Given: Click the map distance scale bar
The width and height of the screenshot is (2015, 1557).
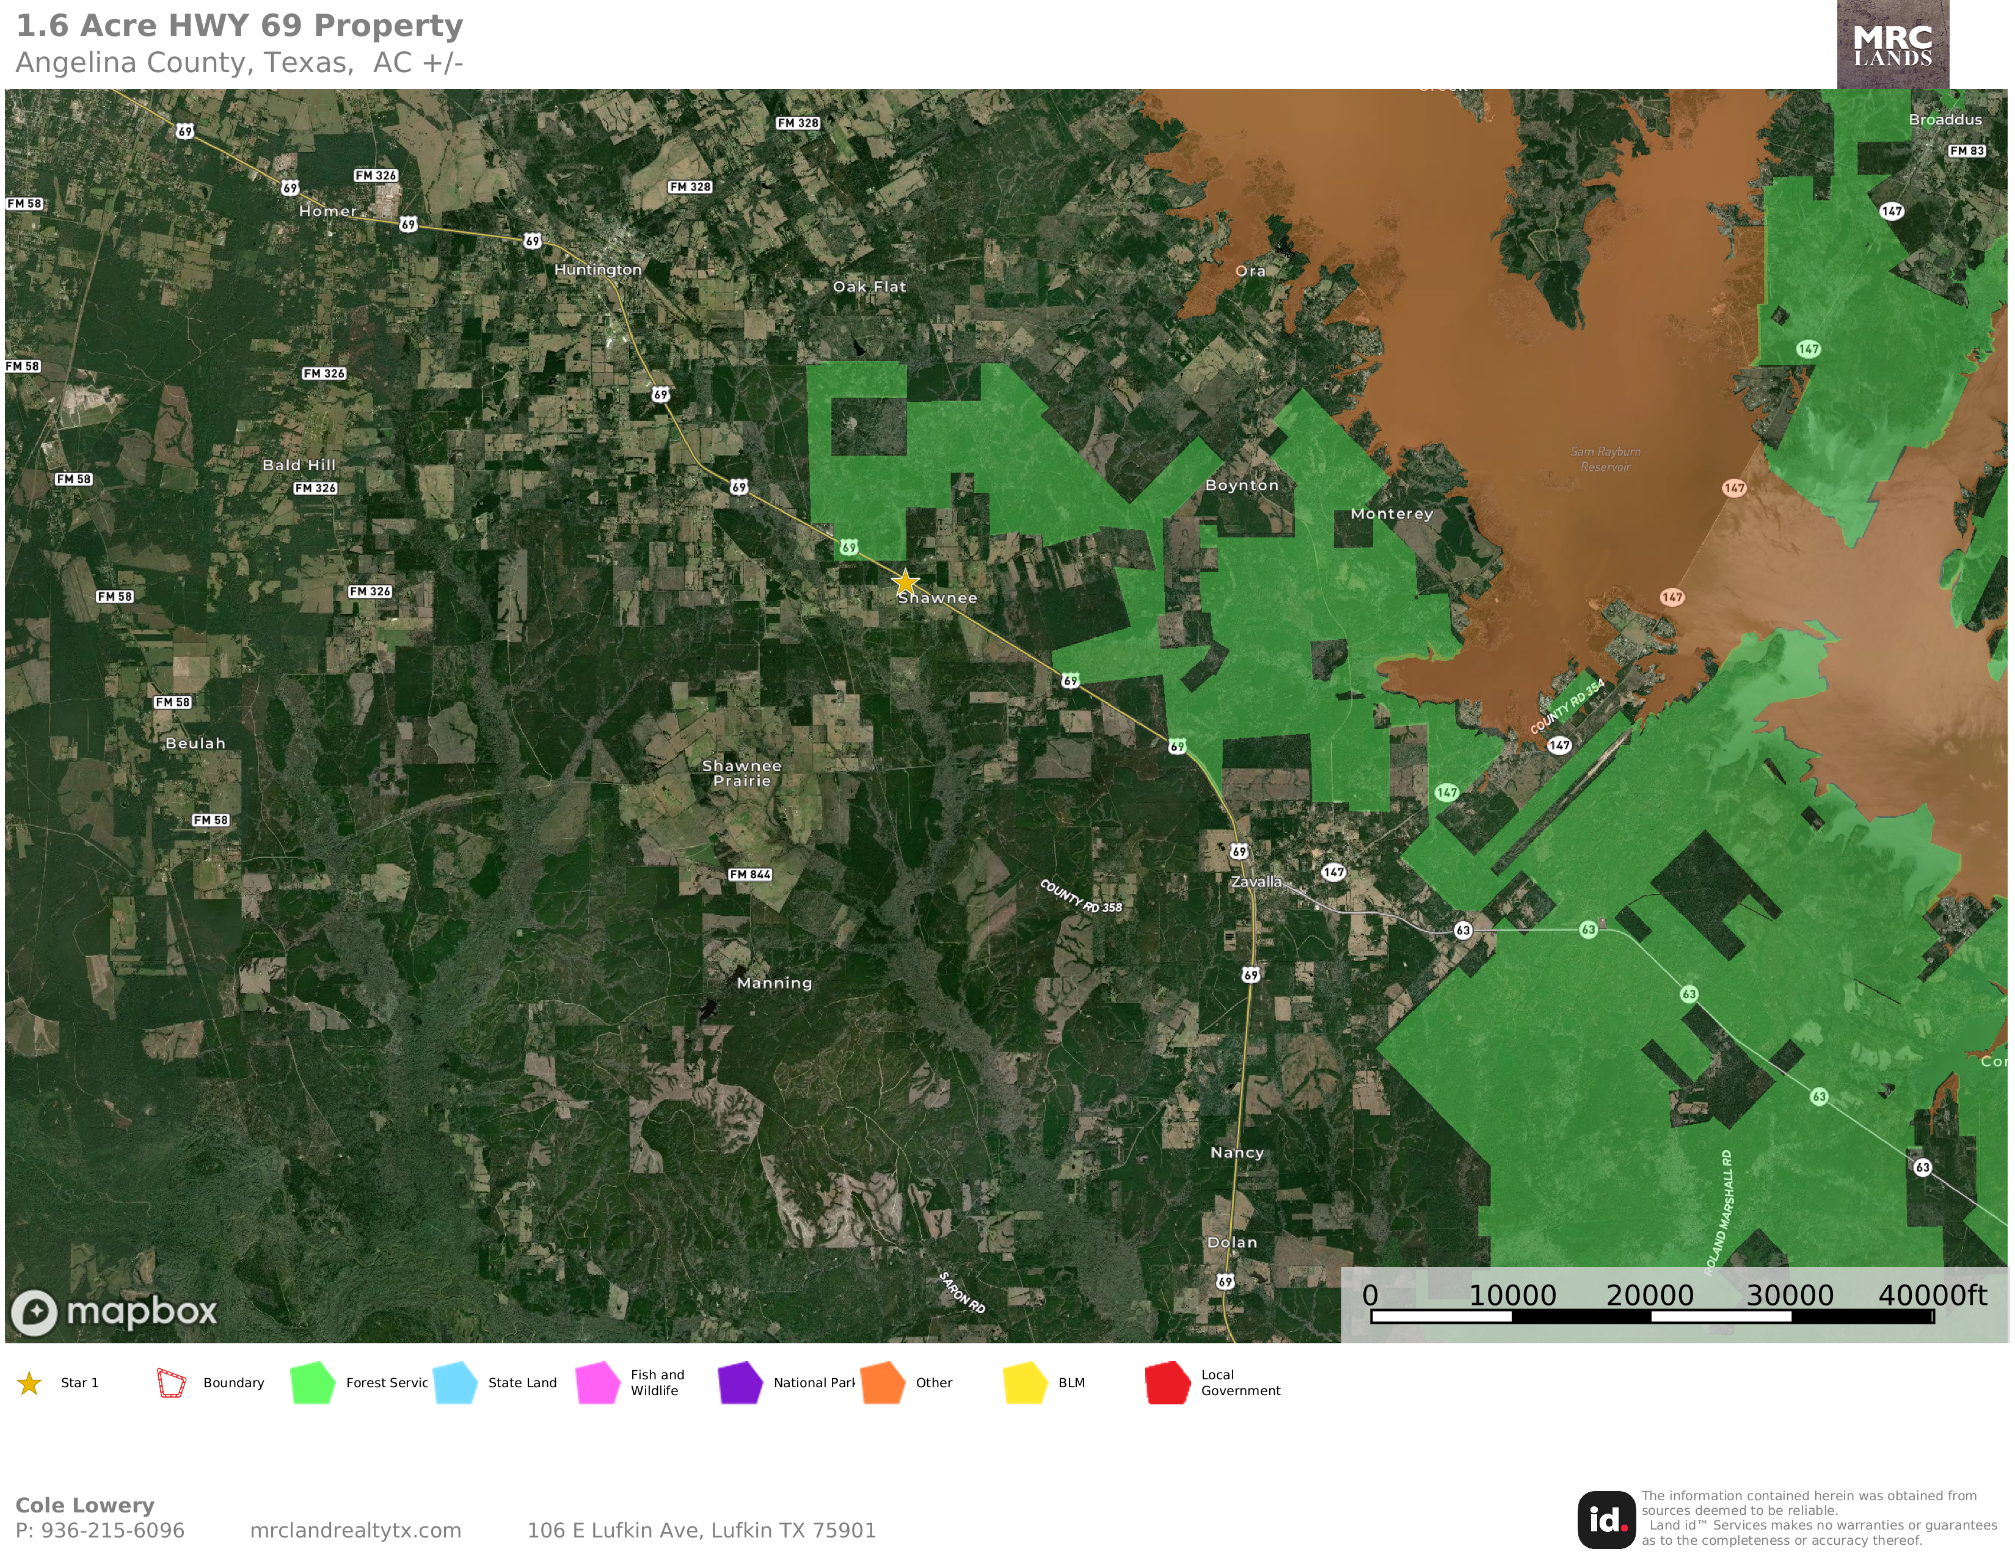Looking at the screenshot, I should (1652, 1316).
